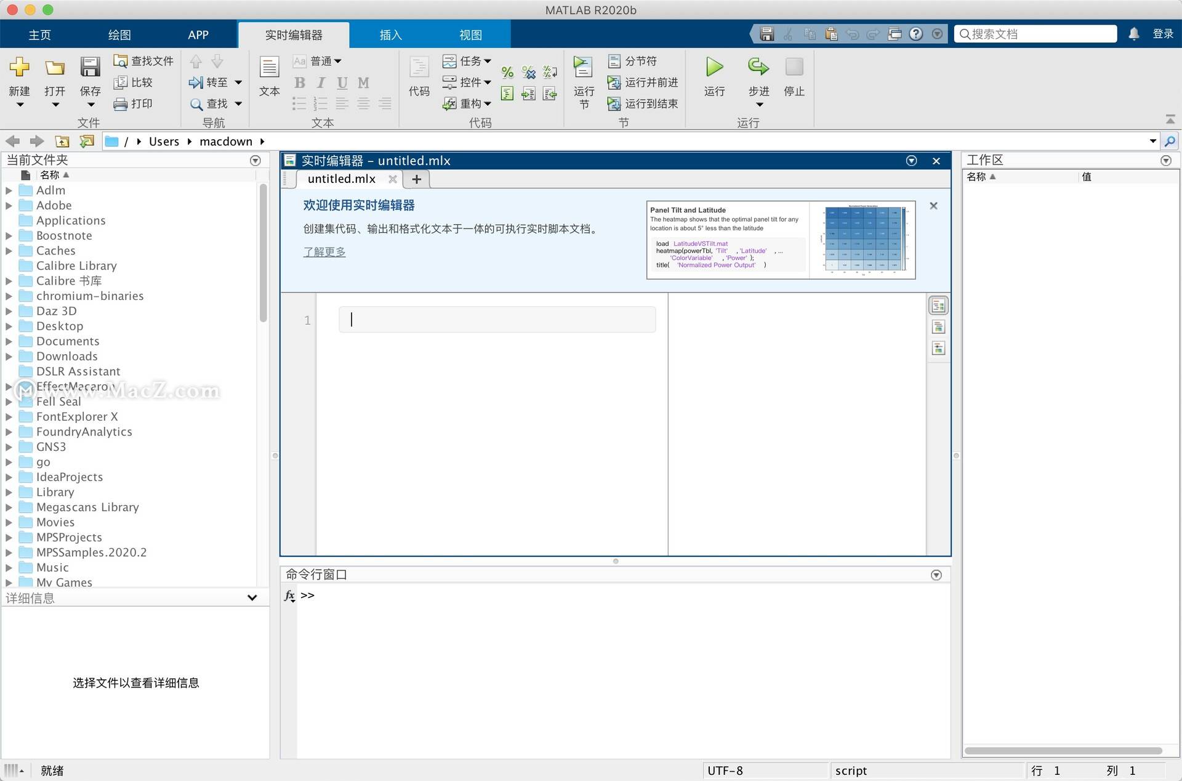This screenshot has width=1182, height=781.
Task: Switch to the Plots (绘图) tab
Action: click(119, 34)
